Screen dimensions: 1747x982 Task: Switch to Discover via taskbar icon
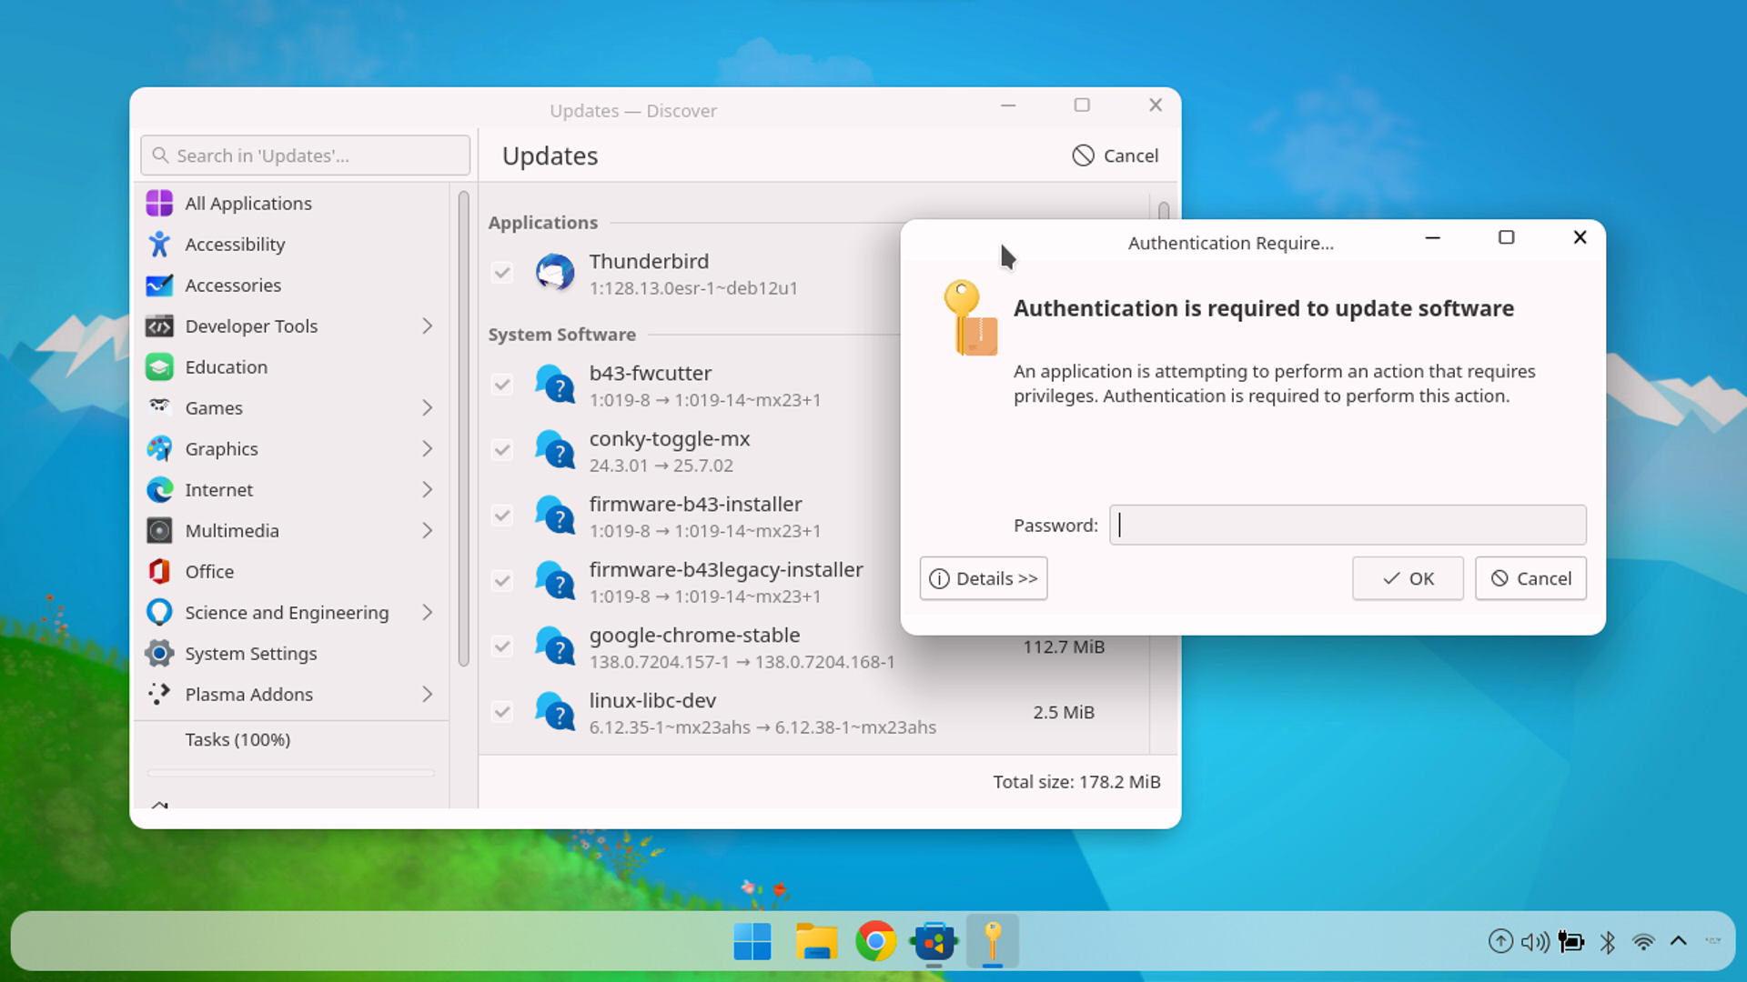pyautogui.click(x=934, y=941)
